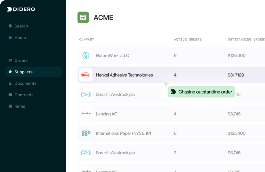The width and height of the screenshot is (265, 172).
Task: Click the Contracts hexagon icon
Action: click(x=10, y=95)
